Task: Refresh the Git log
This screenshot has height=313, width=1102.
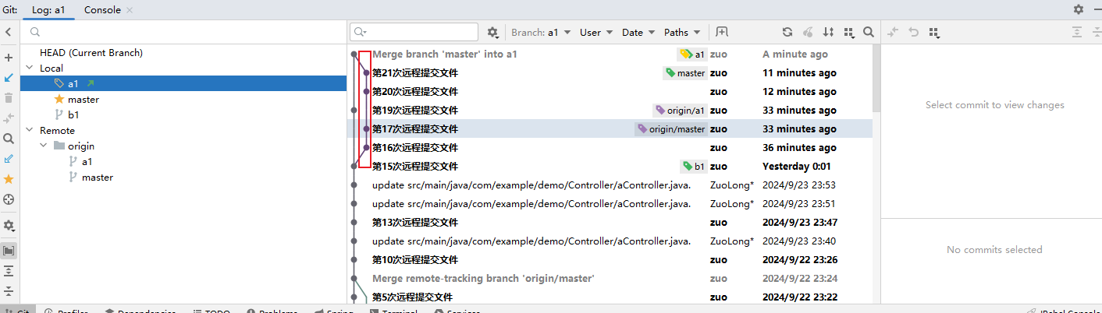Action: pyautogui.click(x=787, y=32)
